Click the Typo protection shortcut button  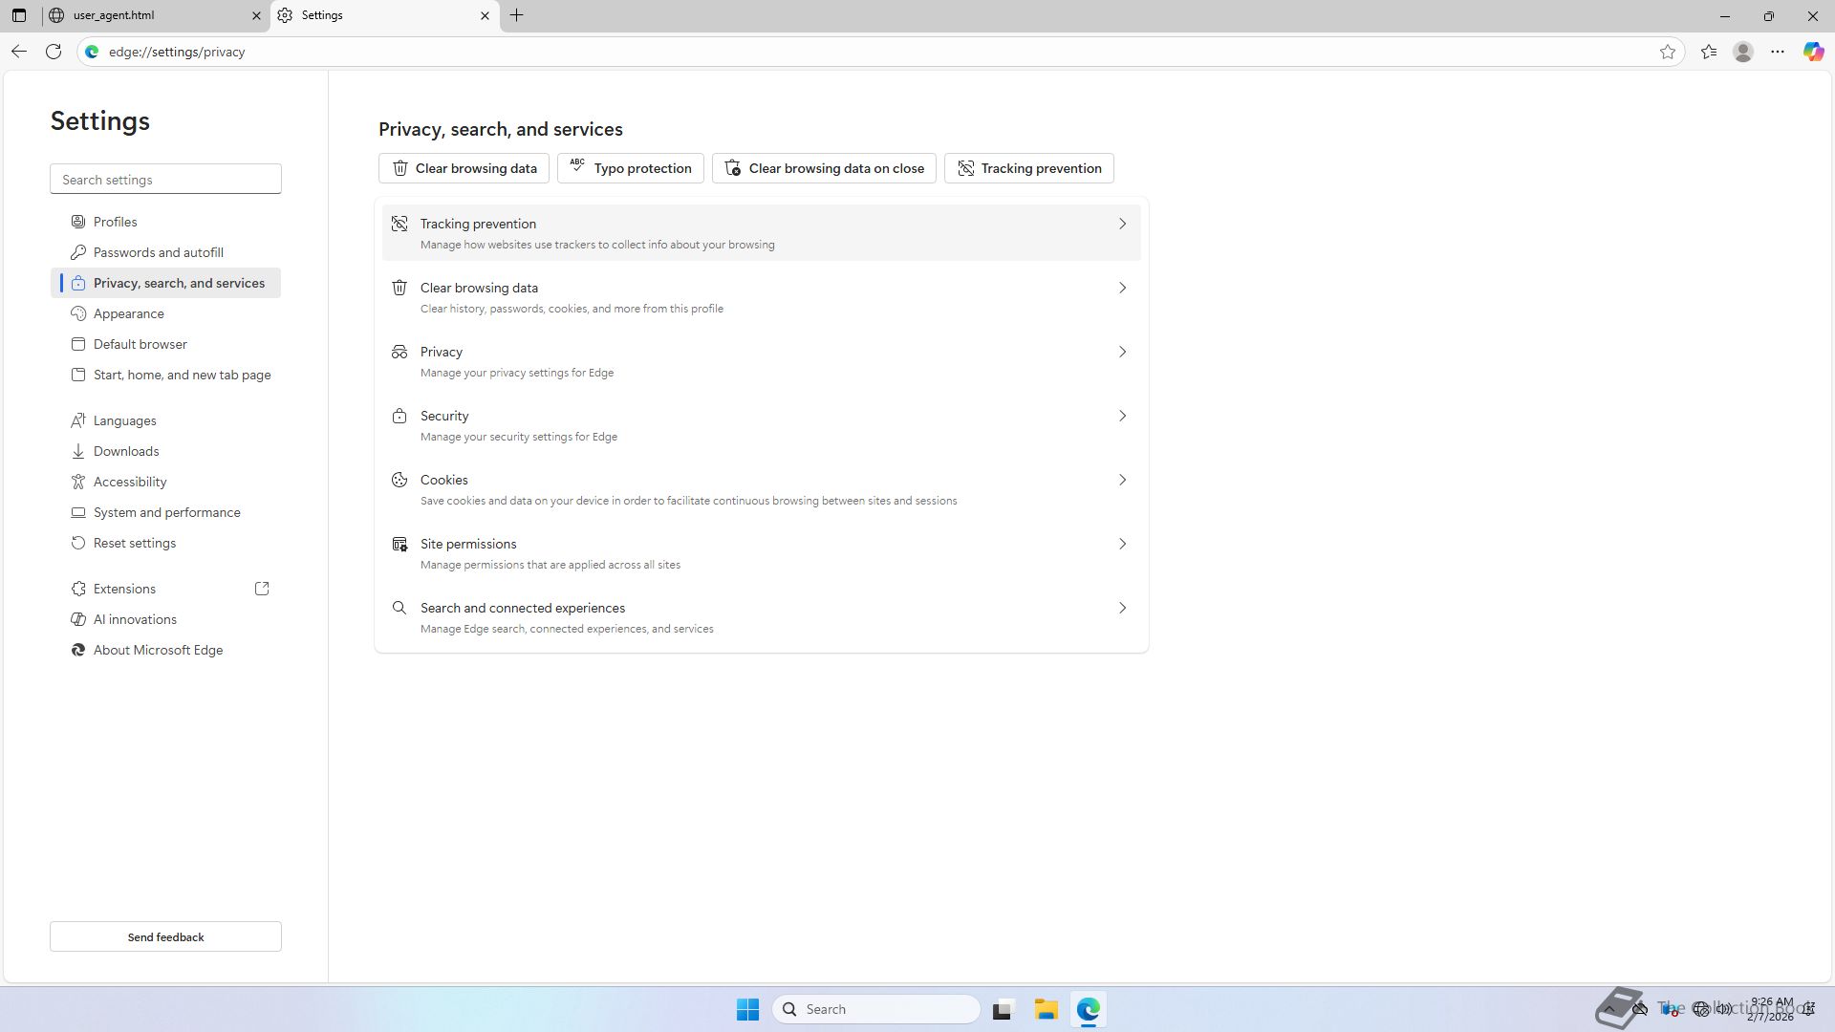[631, 168]
